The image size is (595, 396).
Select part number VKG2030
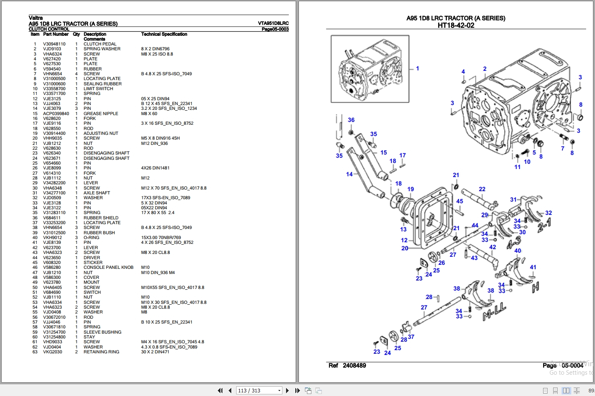[x=53, y=352]
